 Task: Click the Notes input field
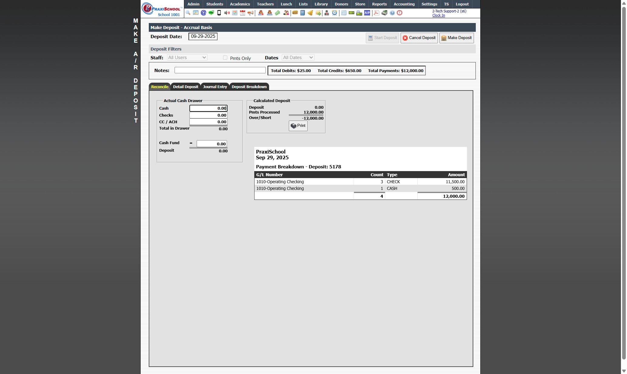click(x=220, y=70)
